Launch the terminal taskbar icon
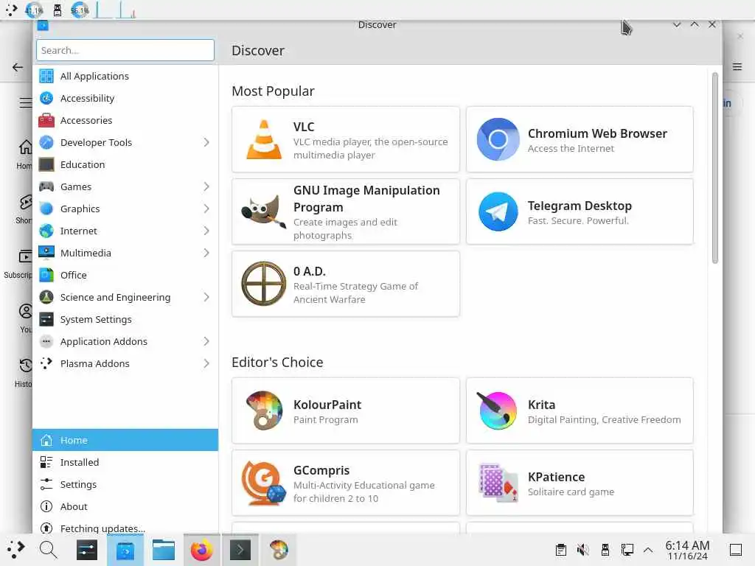This screenshot has height=566, width=755. pos(240,550)
